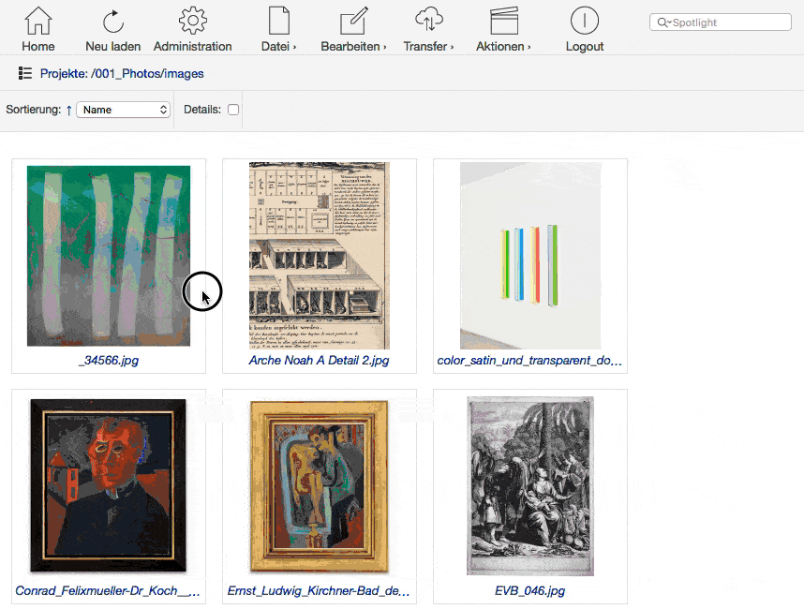The image size is (804, 609).
Task: Select the Conrad_Felixmueller-Dr_Koch portrait thumbnail
Action: pos(108,485)
